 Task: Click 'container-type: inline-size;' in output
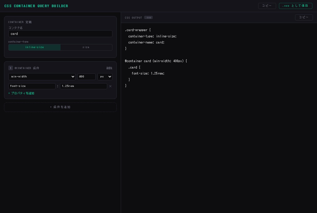coord(152,36)
